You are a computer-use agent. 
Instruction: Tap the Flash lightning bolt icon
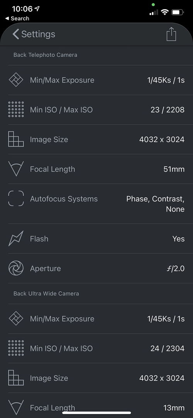(x=16, y=239)
